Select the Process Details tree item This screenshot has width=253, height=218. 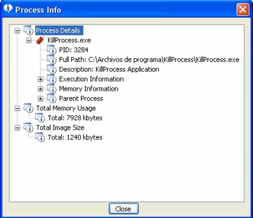(59, 31)
